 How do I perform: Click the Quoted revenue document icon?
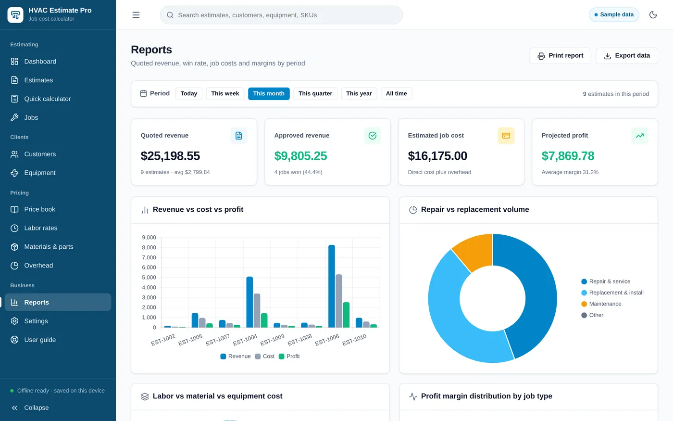coord(239,136)
